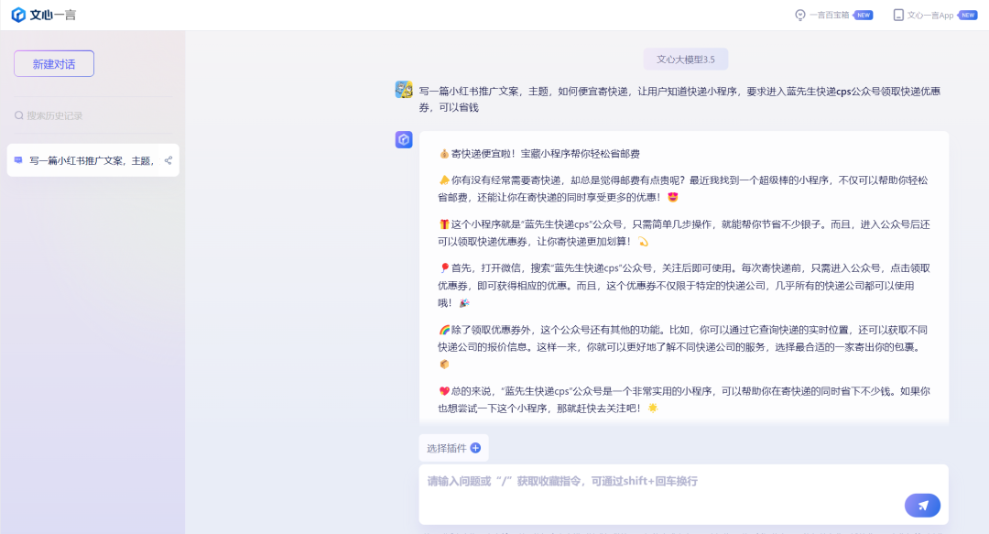
Task: Click the paragraph starting 除了领取优惠券外
Action: pos(681,346)
